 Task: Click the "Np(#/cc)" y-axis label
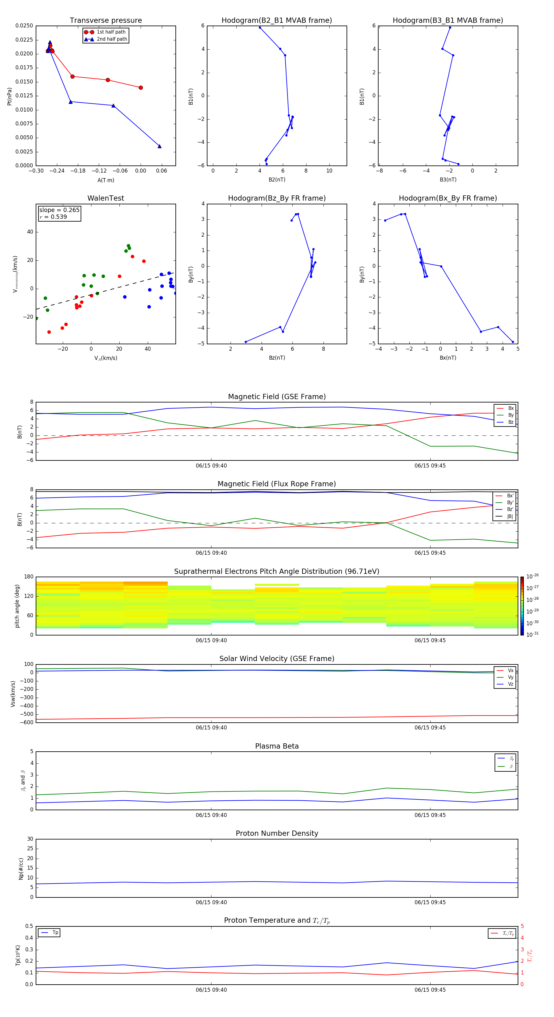click(21, 868)
